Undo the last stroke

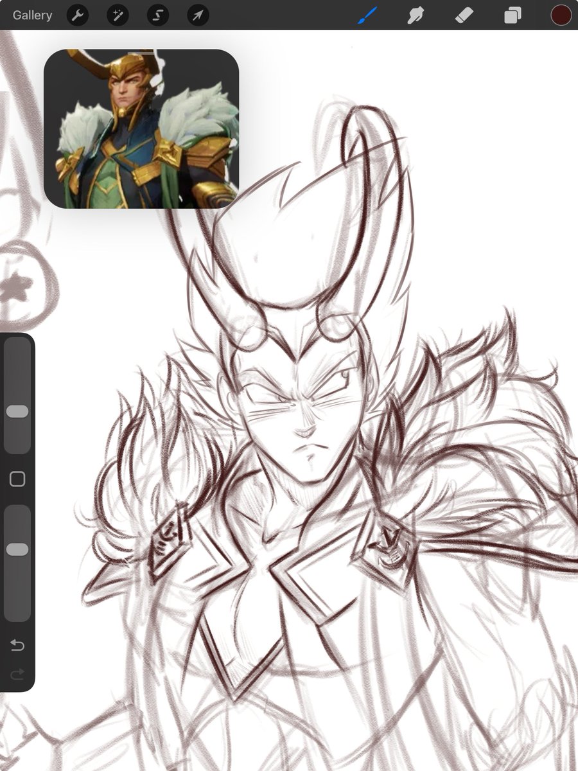pyautogui.click(x=17, y=645)
